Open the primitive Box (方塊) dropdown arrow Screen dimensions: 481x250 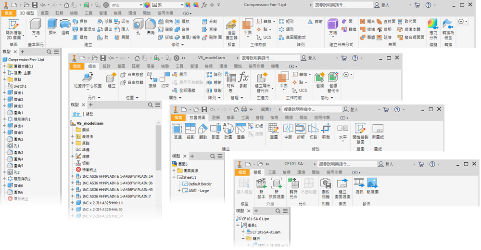pyautogui.click(x=36, y=37)
